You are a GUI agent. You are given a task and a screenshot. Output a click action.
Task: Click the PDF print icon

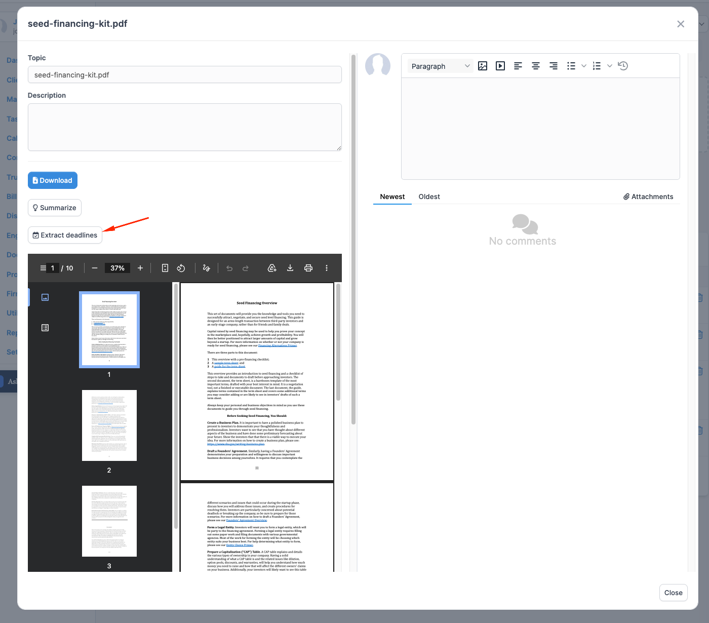(x=308, y=268)
